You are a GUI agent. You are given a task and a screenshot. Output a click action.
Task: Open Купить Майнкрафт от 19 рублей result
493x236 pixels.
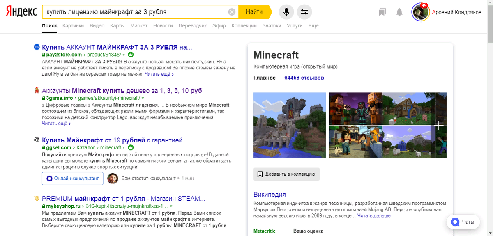[112, 140]
